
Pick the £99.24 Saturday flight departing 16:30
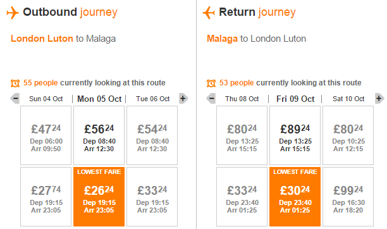tap(348, 197)
